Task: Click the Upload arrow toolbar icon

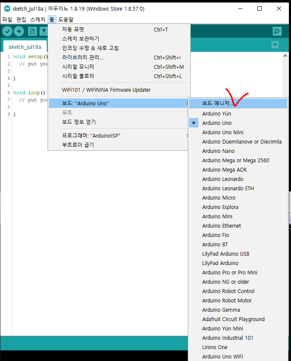Action: point(19,31)
